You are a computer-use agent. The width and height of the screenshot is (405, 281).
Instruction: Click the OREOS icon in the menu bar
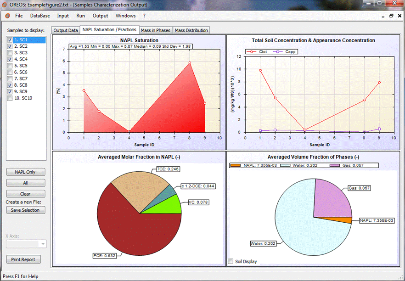tap(7, 16)
